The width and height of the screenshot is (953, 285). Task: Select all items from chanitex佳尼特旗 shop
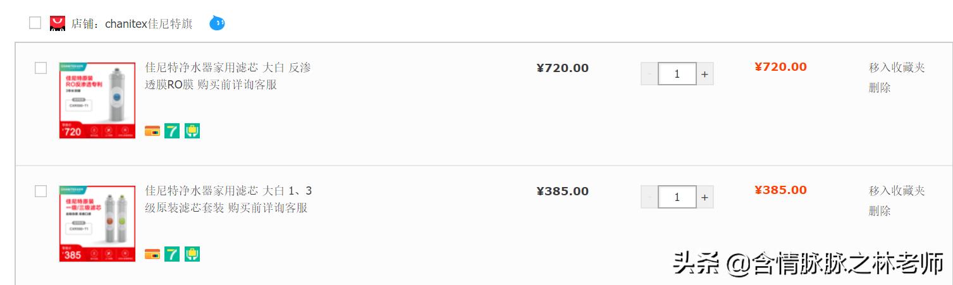point(35,23)
